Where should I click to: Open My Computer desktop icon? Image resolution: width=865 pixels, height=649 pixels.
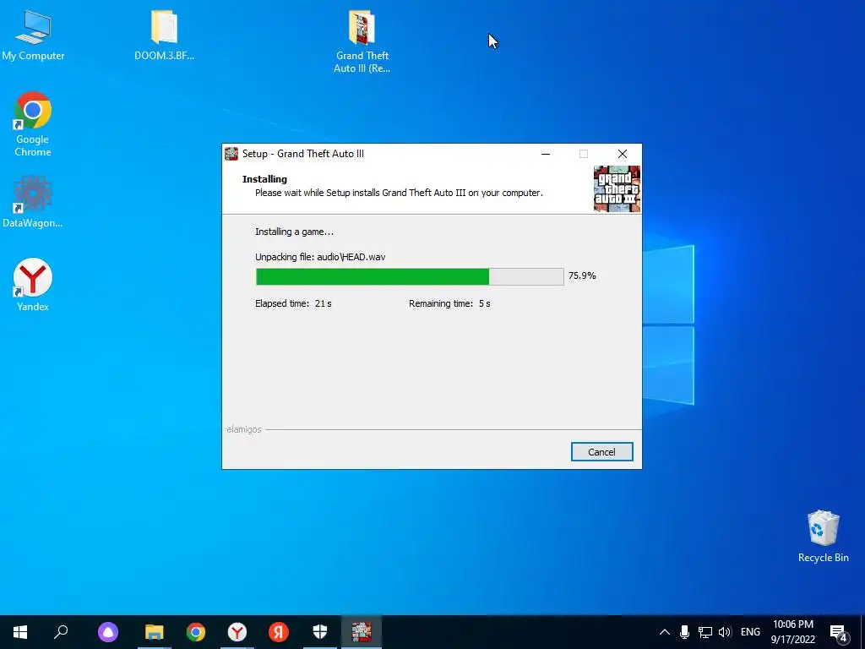pyautogui.click(x=33, y=35)
